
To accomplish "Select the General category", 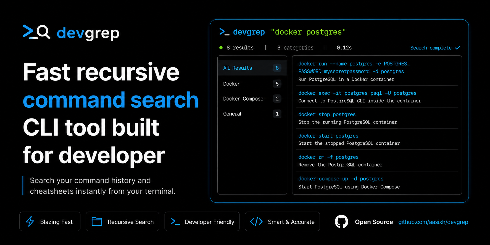I will pyautogui.click(x=252, y=114).
